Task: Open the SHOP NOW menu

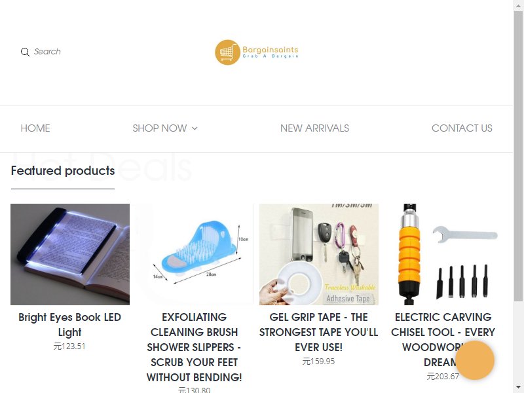Action: [165, 128]
